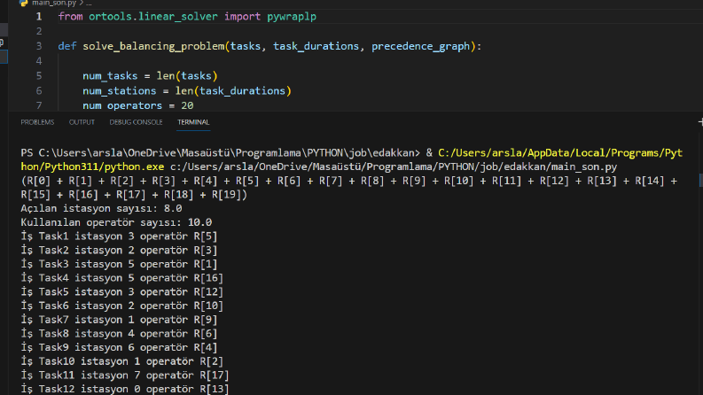Click 'ortools.linear_solver' module name
Viewport: 703px width, 395px height.
coord(152,17)
